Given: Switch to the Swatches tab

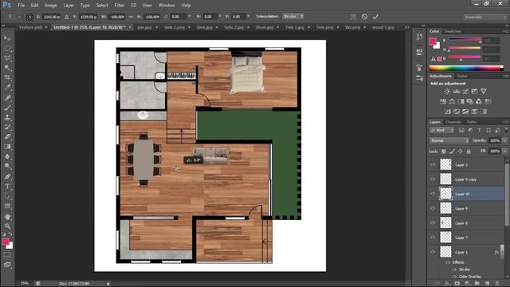Looking at the screenshot, I should 453,31.
